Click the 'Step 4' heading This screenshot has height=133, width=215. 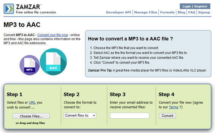point(166,95)
